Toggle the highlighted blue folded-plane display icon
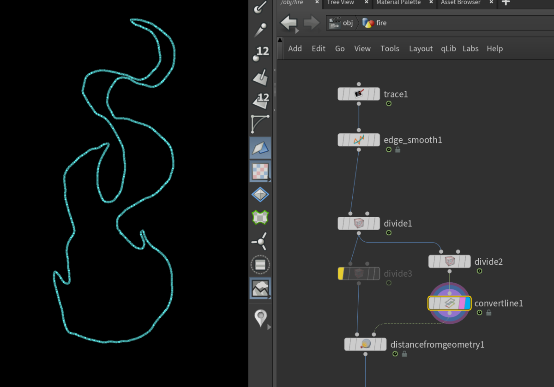This screenshot has width=554, height=387. [x=260, y=148]
